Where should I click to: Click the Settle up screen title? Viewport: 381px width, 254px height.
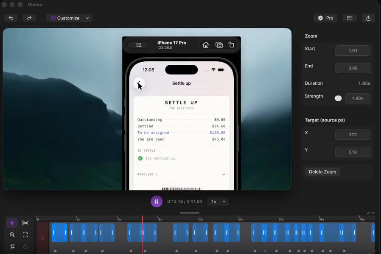click(182, 83)
